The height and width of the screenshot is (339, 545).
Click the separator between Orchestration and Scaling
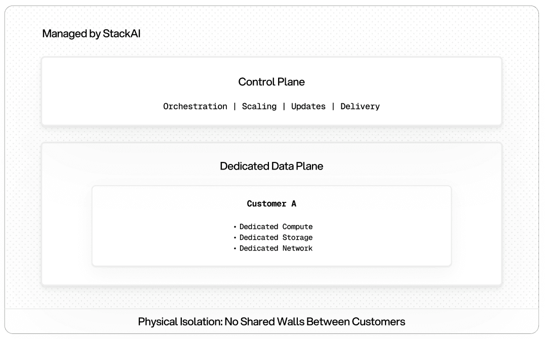(235, 106)
